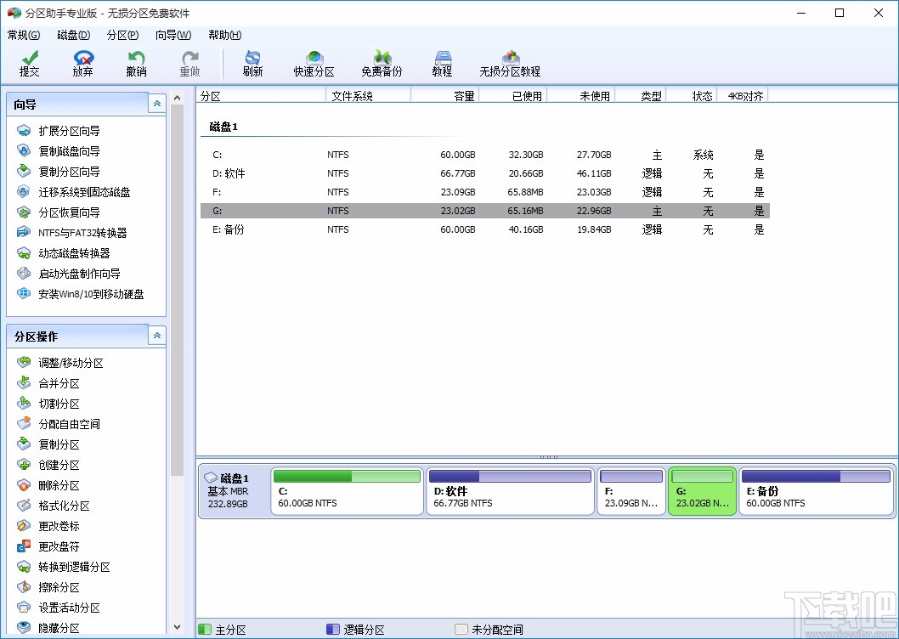Open the 向导(W) menu
Image resolution: width=899 pixels, height=639 pixels.
pos(173,35)
